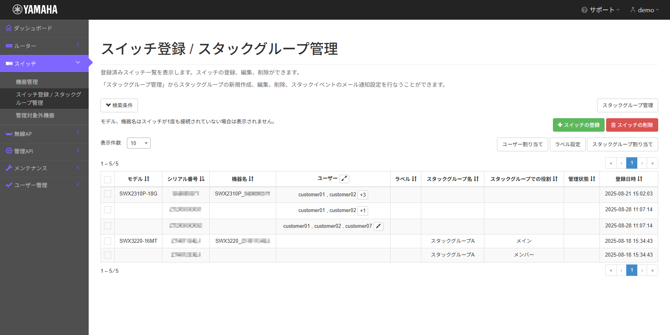The height and width of the screenshot is (335, 670).
Task: Expand the ユーザー column with the expand icon
Action: [x=344, y=179]
